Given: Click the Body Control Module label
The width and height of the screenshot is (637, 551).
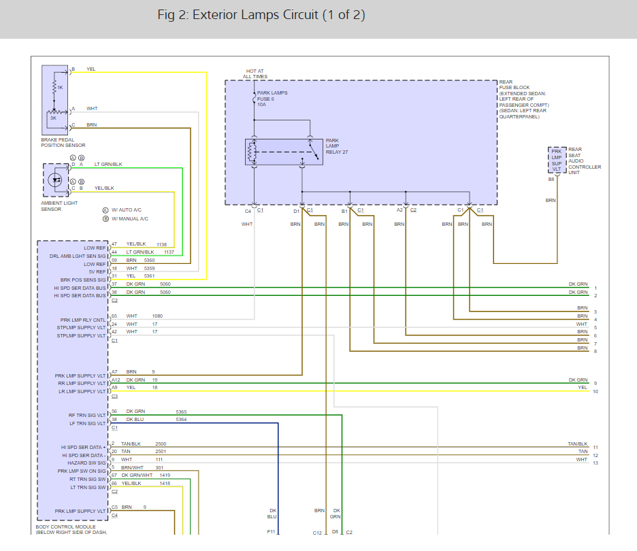Looking at the screenshot, I should point(71,527).
